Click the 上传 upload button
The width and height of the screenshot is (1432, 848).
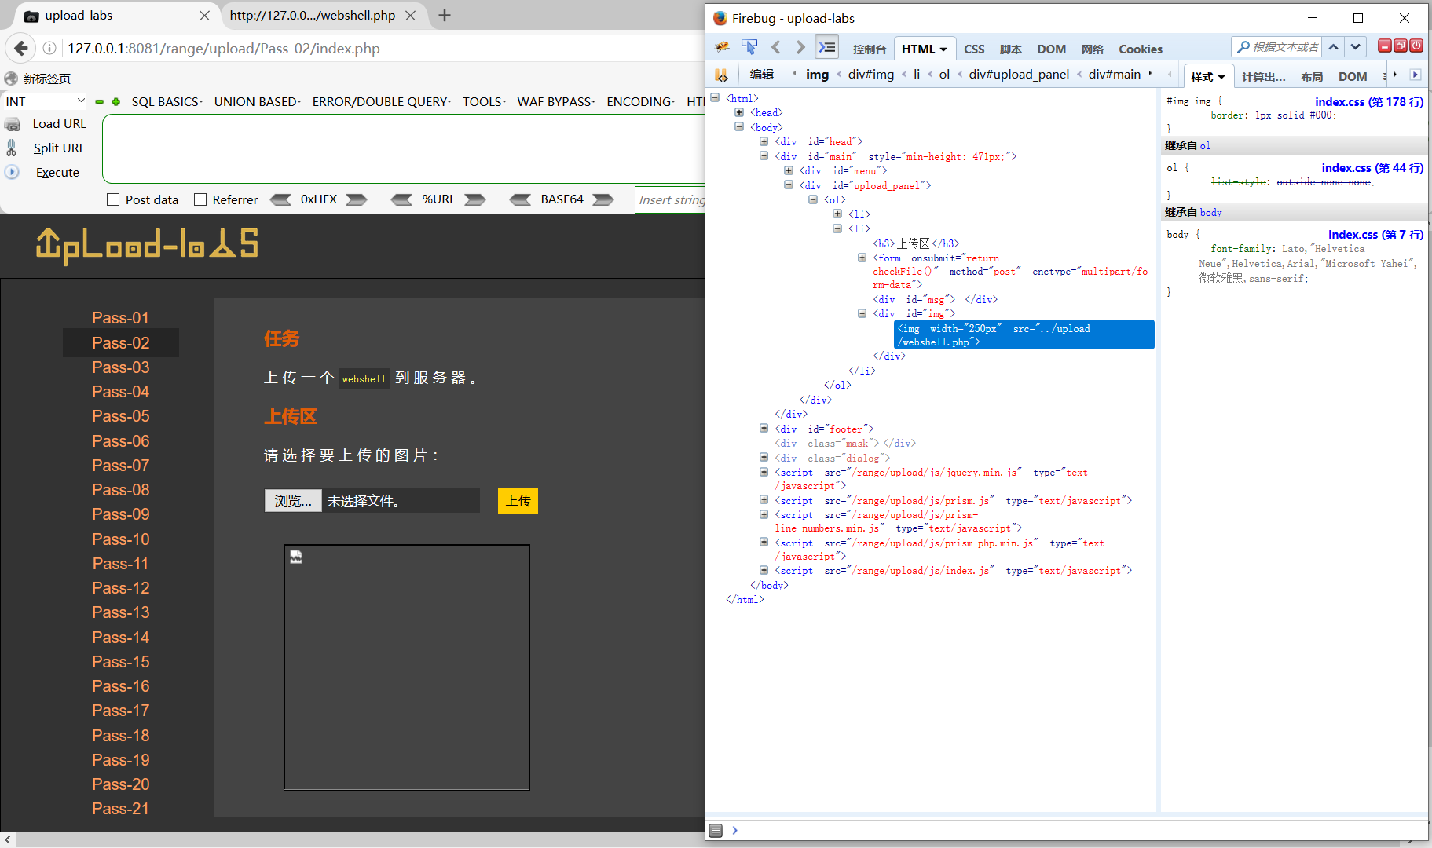pyautogui.click(x=518, y=501)
